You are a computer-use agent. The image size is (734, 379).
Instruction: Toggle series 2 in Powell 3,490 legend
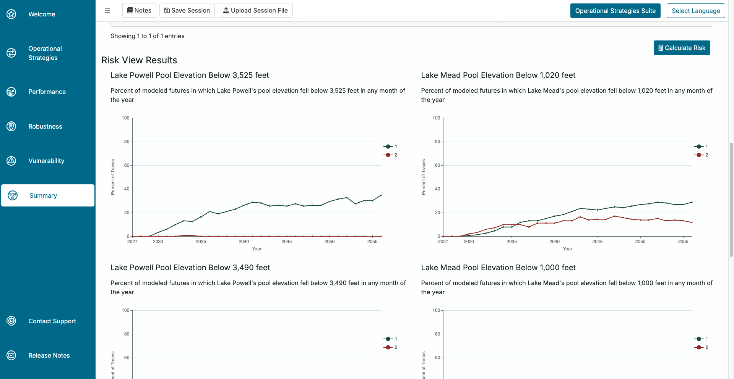[x=391, y=347]
